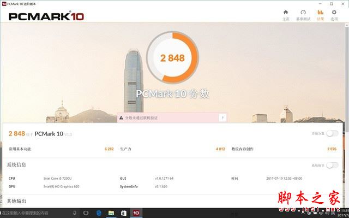Close the PCMark 10 window

coord(343,4)
